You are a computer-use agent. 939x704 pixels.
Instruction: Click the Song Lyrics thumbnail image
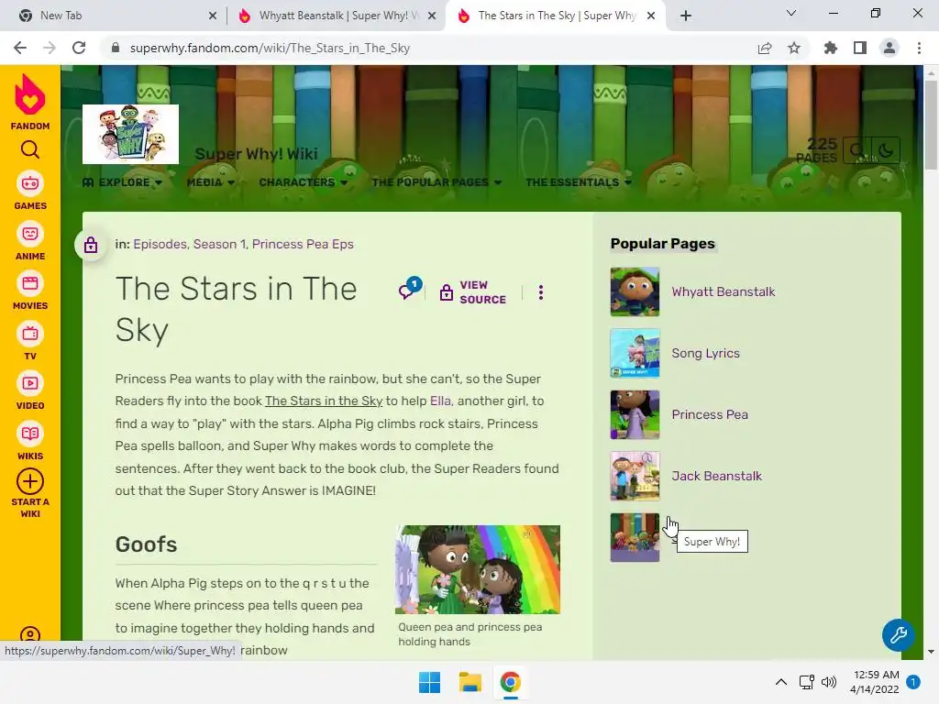tap(635, 353)
